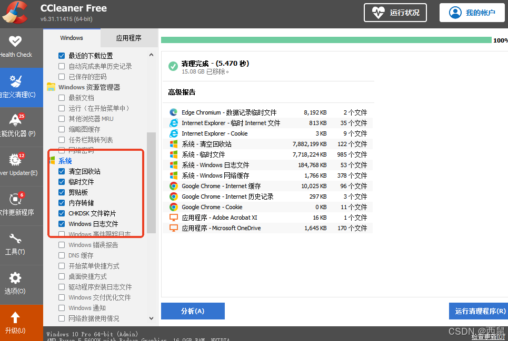Click the green cleaning-complete checkmark icon
Image resolution: width=508 pixels, height=341 pixels.
click(x=173, y=66)
